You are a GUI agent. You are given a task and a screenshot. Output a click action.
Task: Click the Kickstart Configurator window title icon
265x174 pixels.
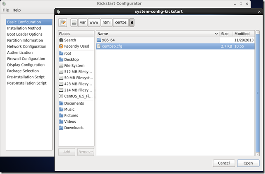click(x=4, y=4)
